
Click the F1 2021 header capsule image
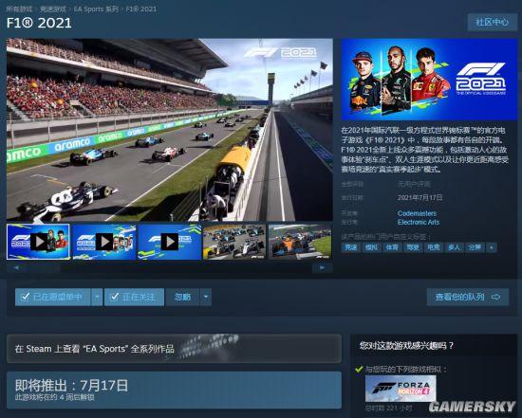tap(429, 79)
